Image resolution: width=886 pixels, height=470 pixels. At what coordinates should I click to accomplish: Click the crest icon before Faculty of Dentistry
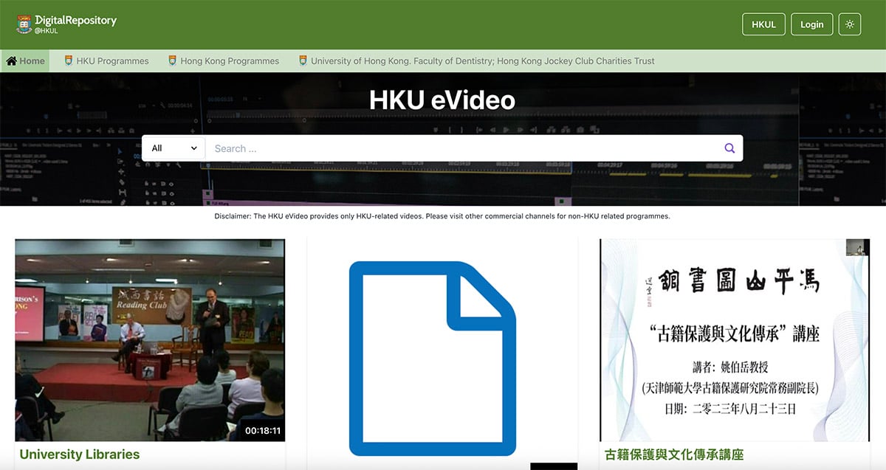(x=303, y=61)
